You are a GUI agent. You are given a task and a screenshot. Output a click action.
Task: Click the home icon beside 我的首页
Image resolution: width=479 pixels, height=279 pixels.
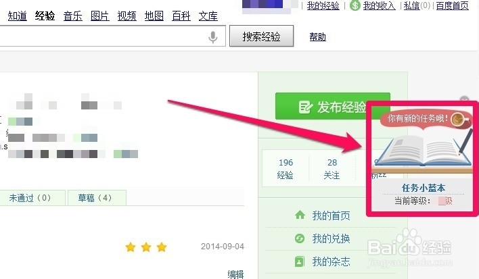point(300,215)
